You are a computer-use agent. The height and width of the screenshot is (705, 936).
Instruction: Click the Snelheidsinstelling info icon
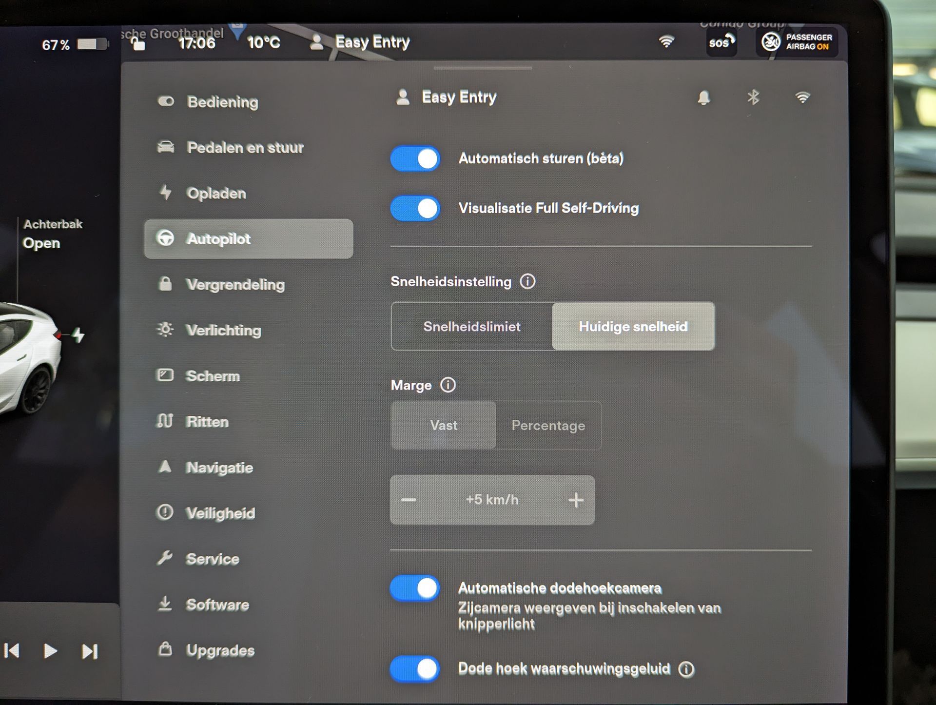(527, 281)
